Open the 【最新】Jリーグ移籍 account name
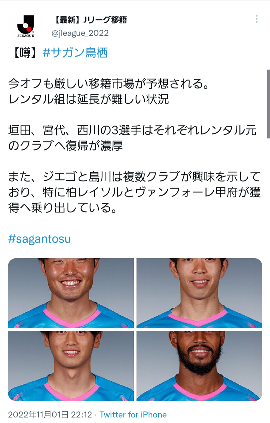Screen dimensions: 270x423 pos(90,20)
